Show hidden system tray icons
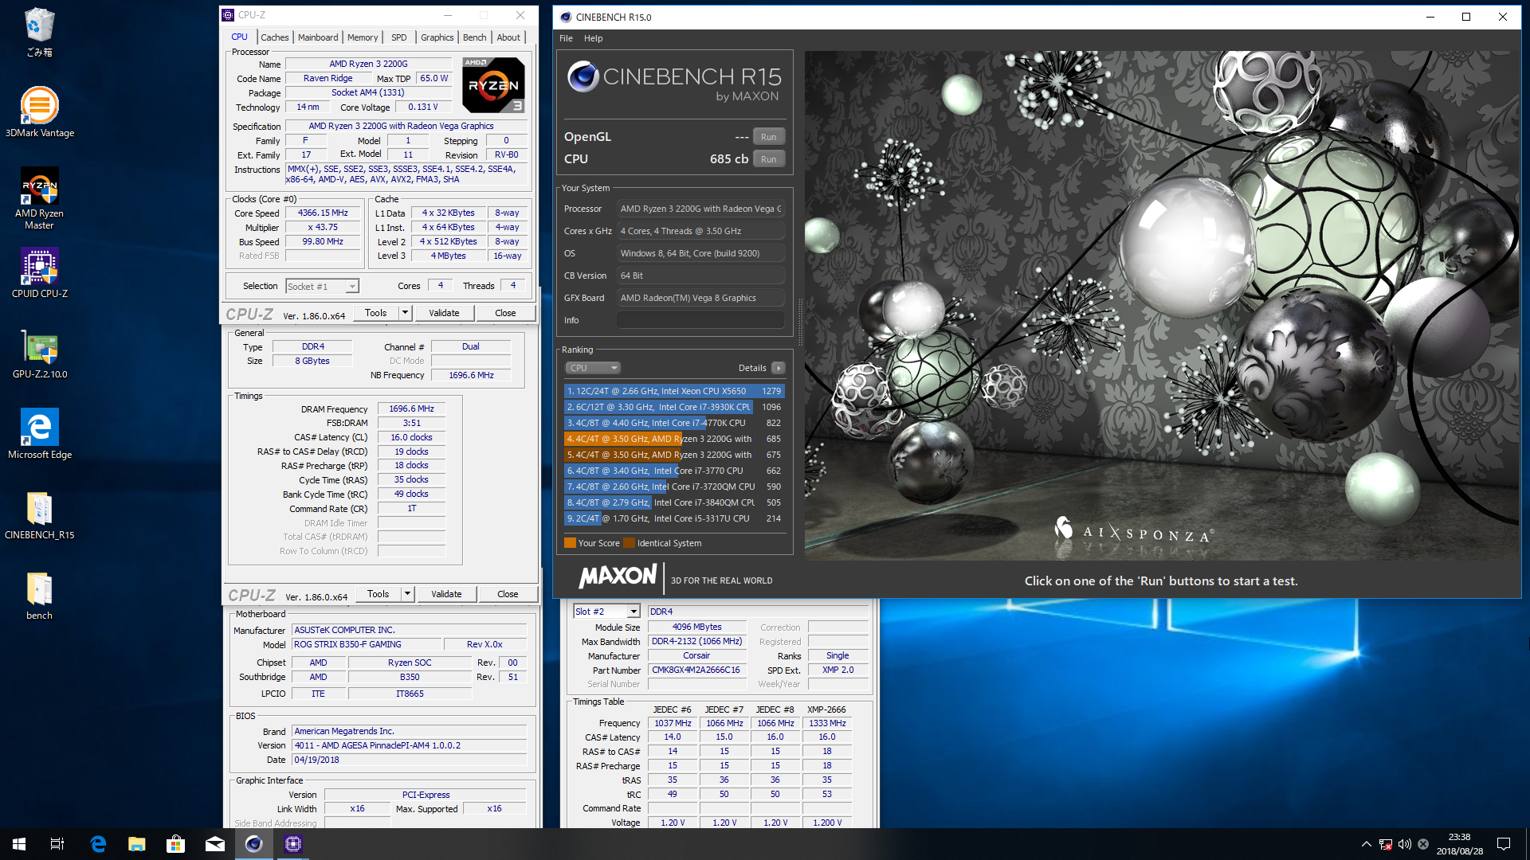Viewport: 1530px width, 860px height. 1366,844
